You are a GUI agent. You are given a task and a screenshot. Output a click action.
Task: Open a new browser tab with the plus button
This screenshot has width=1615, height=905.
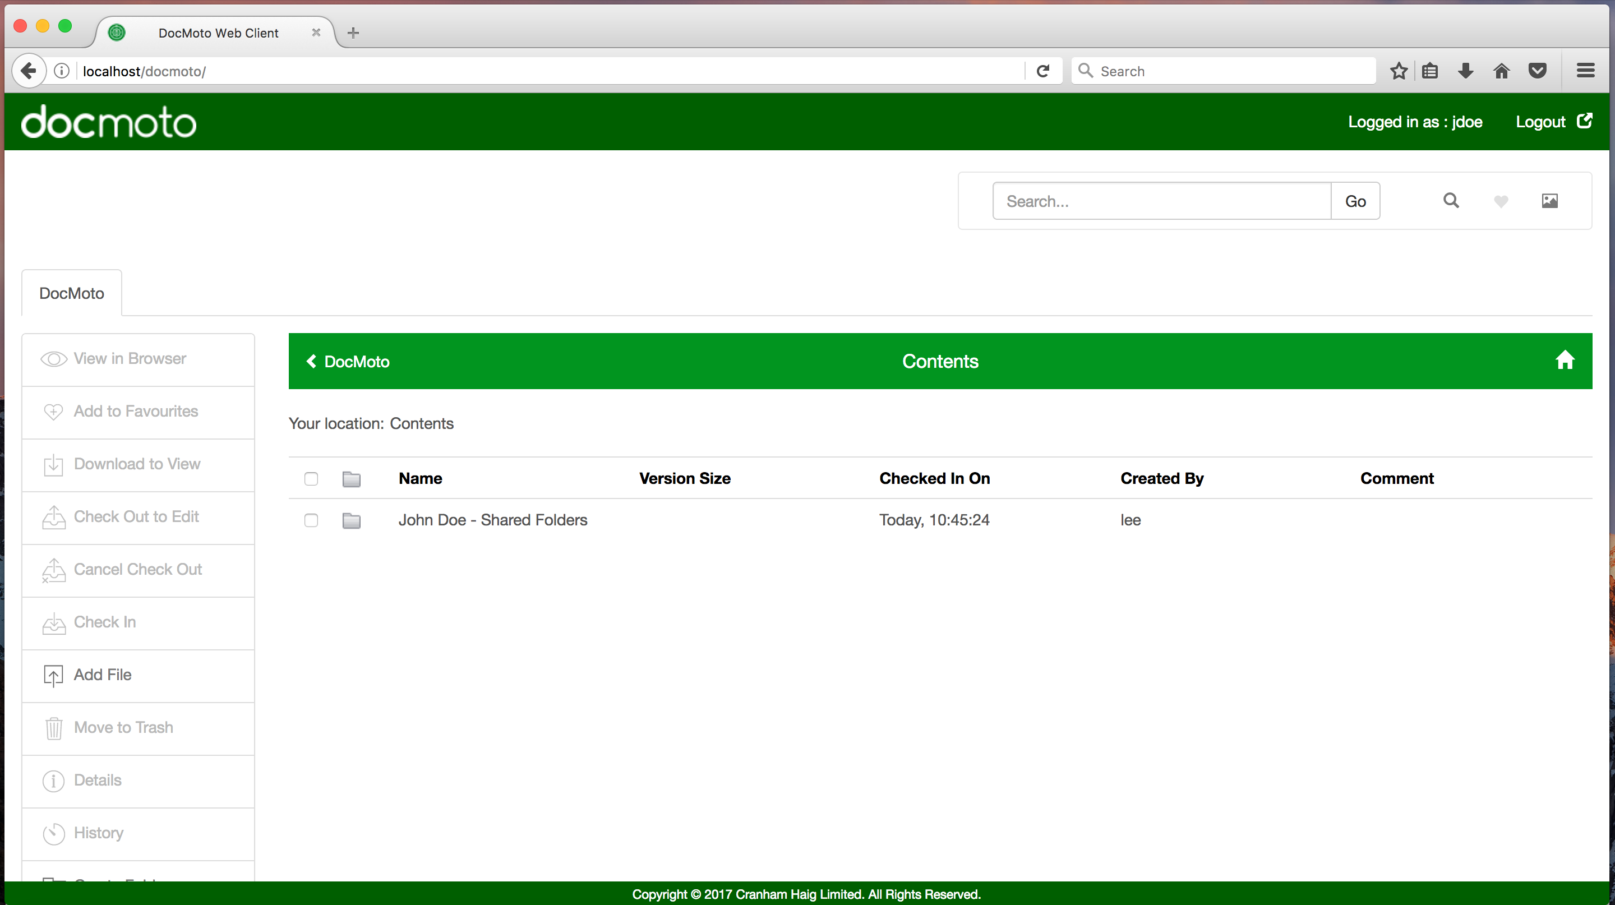pyautogui.click(x=353, y=33)
